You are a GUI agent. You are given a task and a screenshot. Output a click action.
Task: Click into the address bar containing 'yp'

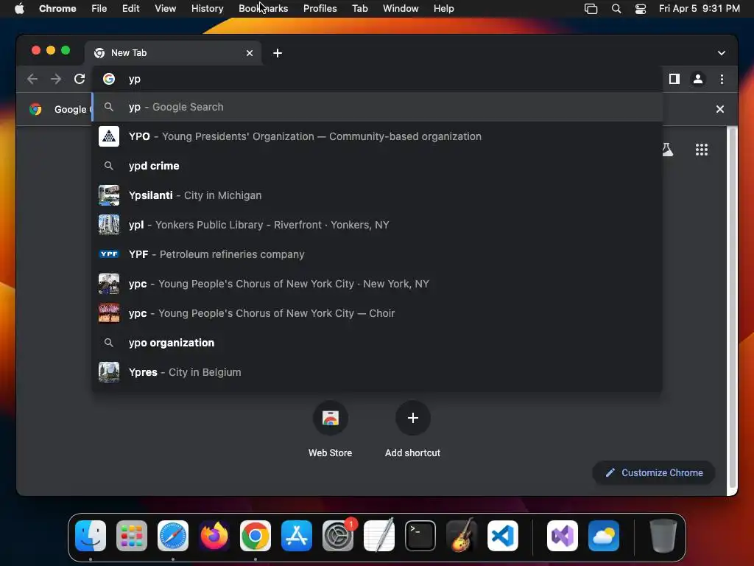pyautogui.click(x=377, y=79)
